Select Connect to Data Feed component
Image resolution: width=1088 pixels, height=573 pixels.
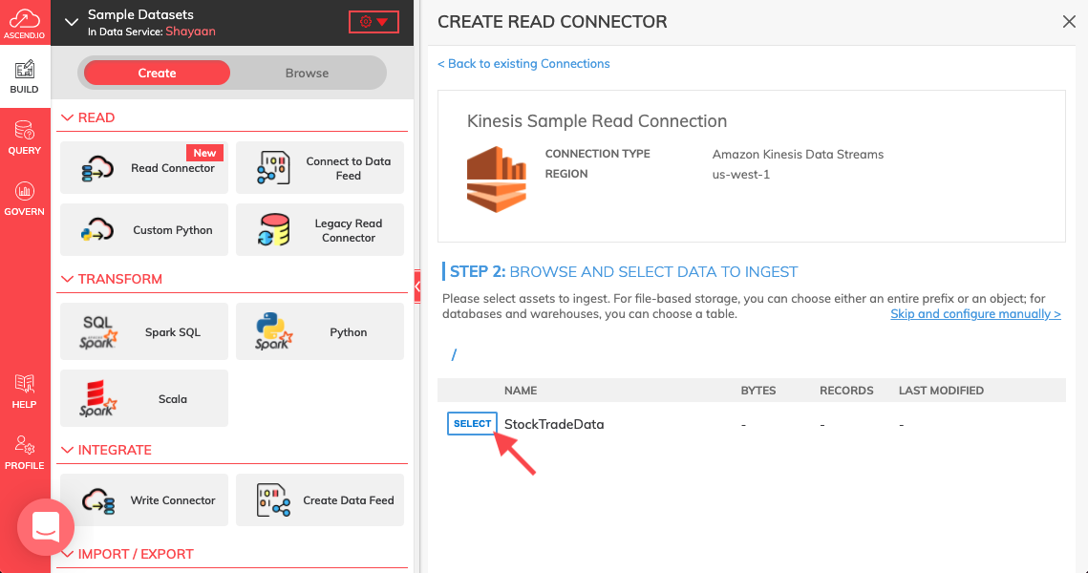[320, 168]
